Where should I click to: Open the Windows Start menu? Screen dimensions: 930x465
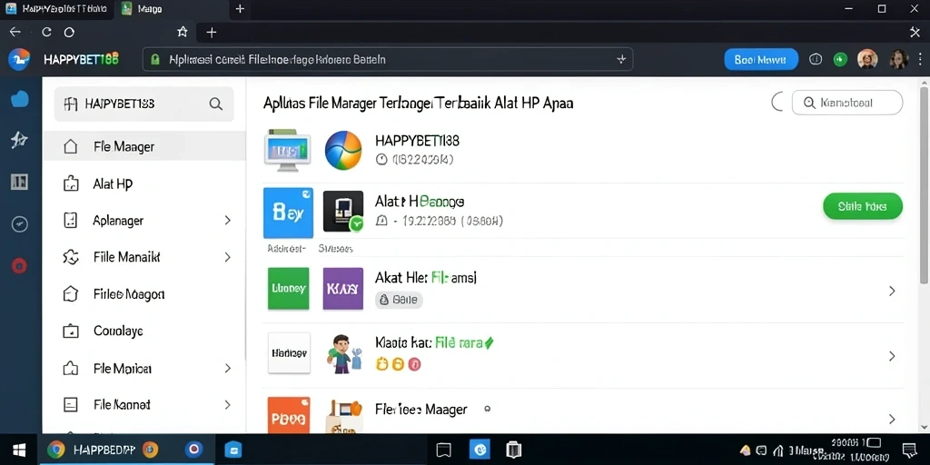[x=18, y=449]
